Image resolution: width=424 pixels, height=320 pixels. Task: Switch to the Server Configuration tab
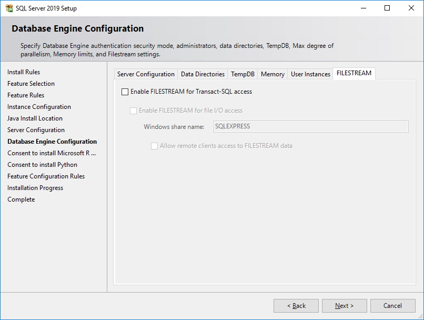coord(146,74)
